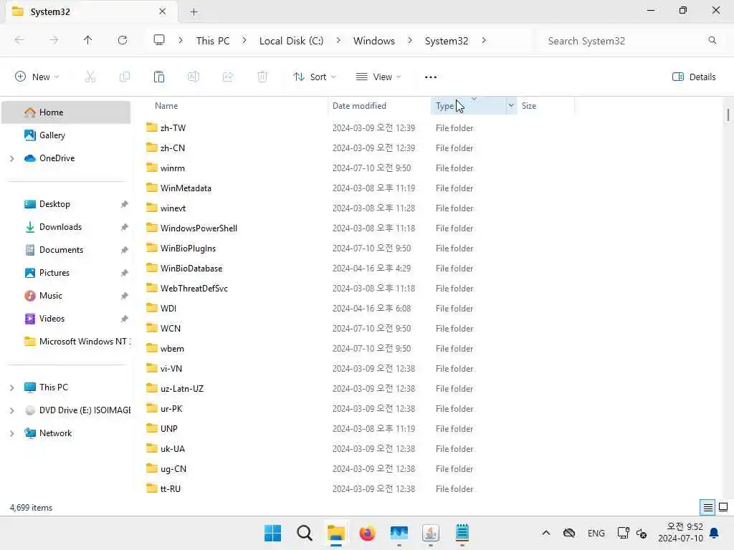Screen dimensions: 734x550
Task: Switch to details list view icon
Action: tap(707, 507)
